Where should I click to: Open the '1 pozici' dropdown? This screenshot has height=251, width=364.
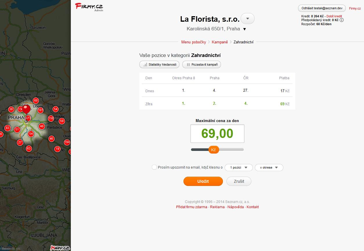click(x=239, y=167)
